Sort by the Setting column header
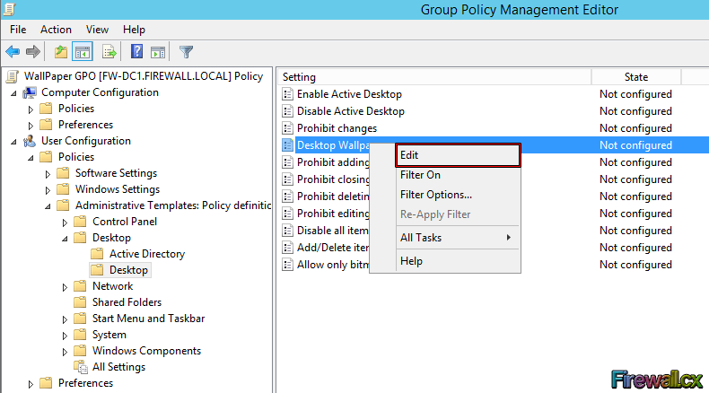Screen dimensions: 709x393 (x=434, y=77)
